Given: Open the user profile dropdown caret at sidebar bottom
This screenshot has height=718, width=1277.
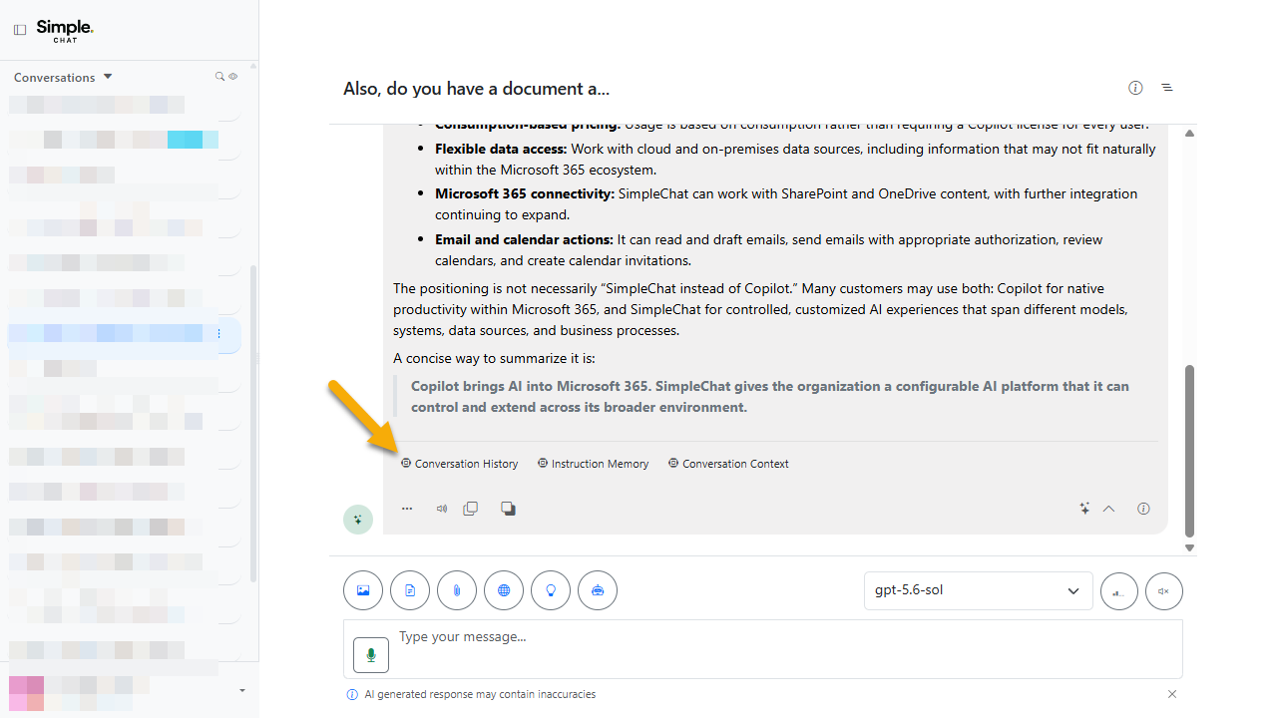Looking at the screenshot, I should point(242,690).
